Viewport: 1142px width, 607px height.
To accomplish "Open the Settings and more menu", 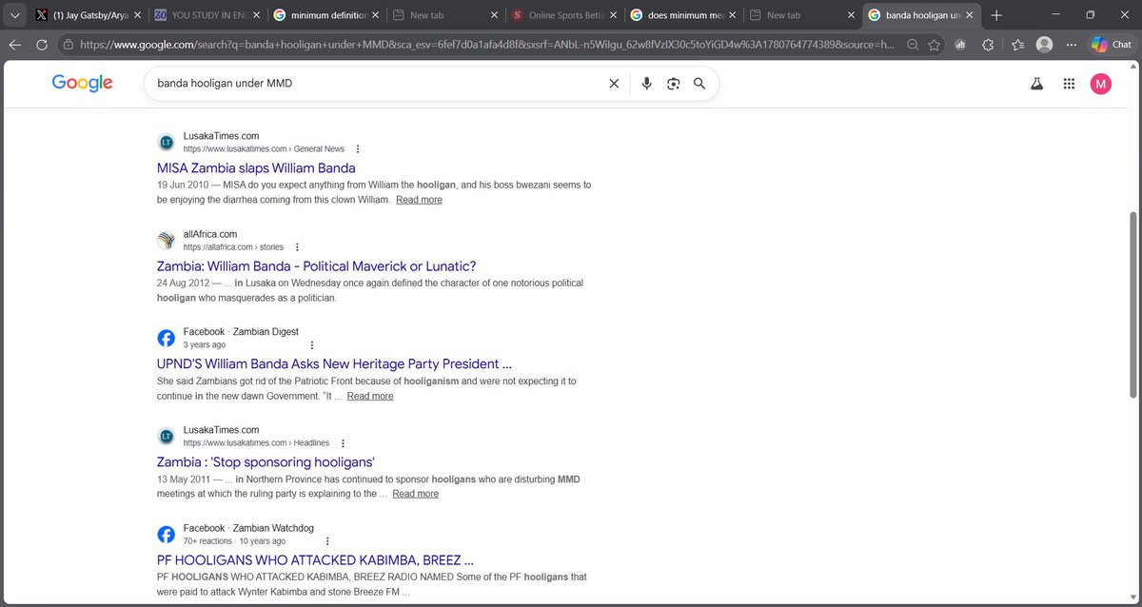I will (x=1072, y=45).
